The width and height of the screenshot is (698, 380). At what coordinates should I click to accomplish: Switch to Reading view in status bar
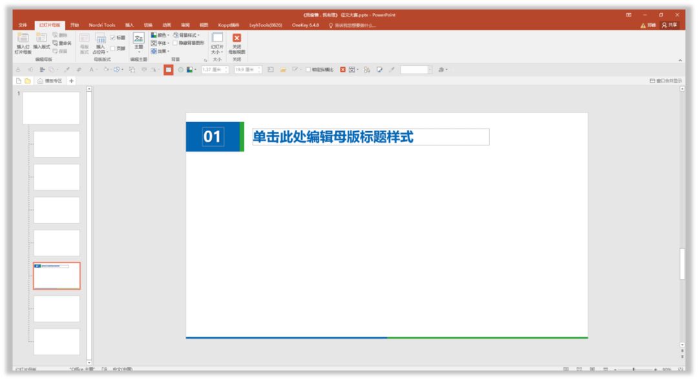pyautogui.click(x=593, y=369)
